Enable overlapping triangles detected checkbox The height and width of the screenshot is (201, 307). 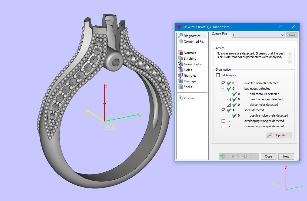(x=223, y=121)
